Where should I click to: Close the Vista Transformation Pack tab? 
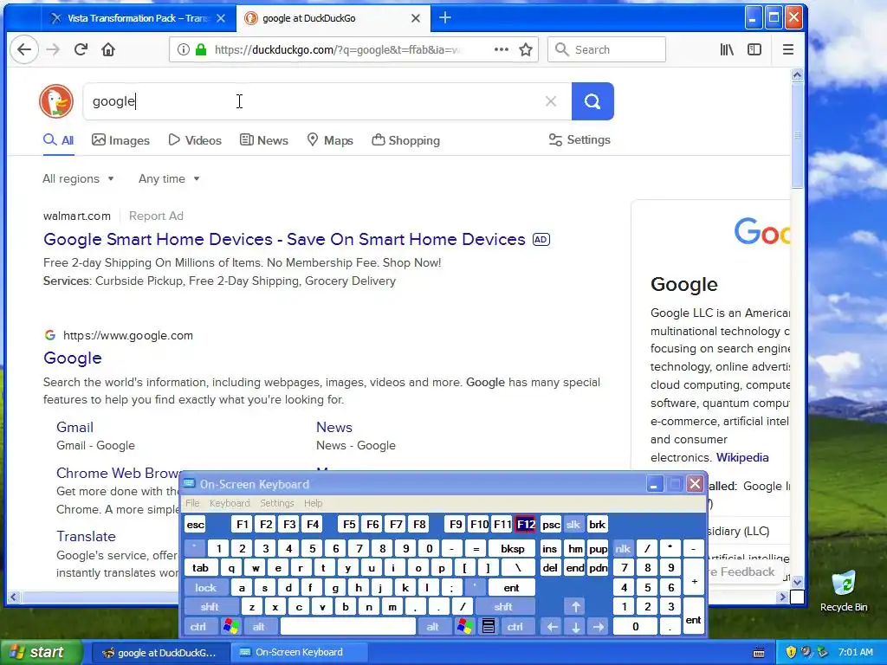[221, 18]
